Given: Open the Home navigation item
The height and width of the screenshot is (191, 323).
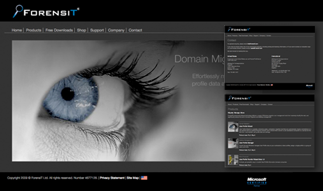Looking at the screenshot, I should click(x=17, y=30).
